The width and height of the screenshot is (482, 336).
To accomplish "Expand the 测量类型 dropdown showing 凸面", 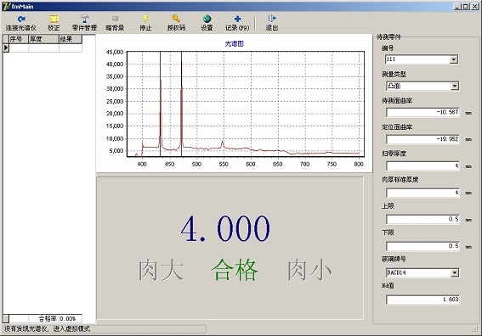I will pos(455,86).
